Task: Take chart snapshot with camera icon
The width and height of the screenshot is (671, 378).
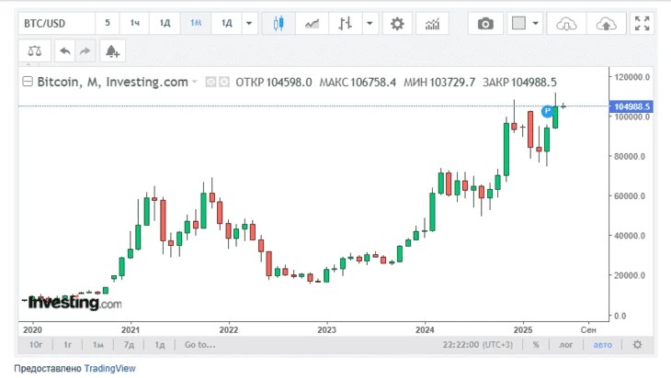Action: [x=485, y=23]
